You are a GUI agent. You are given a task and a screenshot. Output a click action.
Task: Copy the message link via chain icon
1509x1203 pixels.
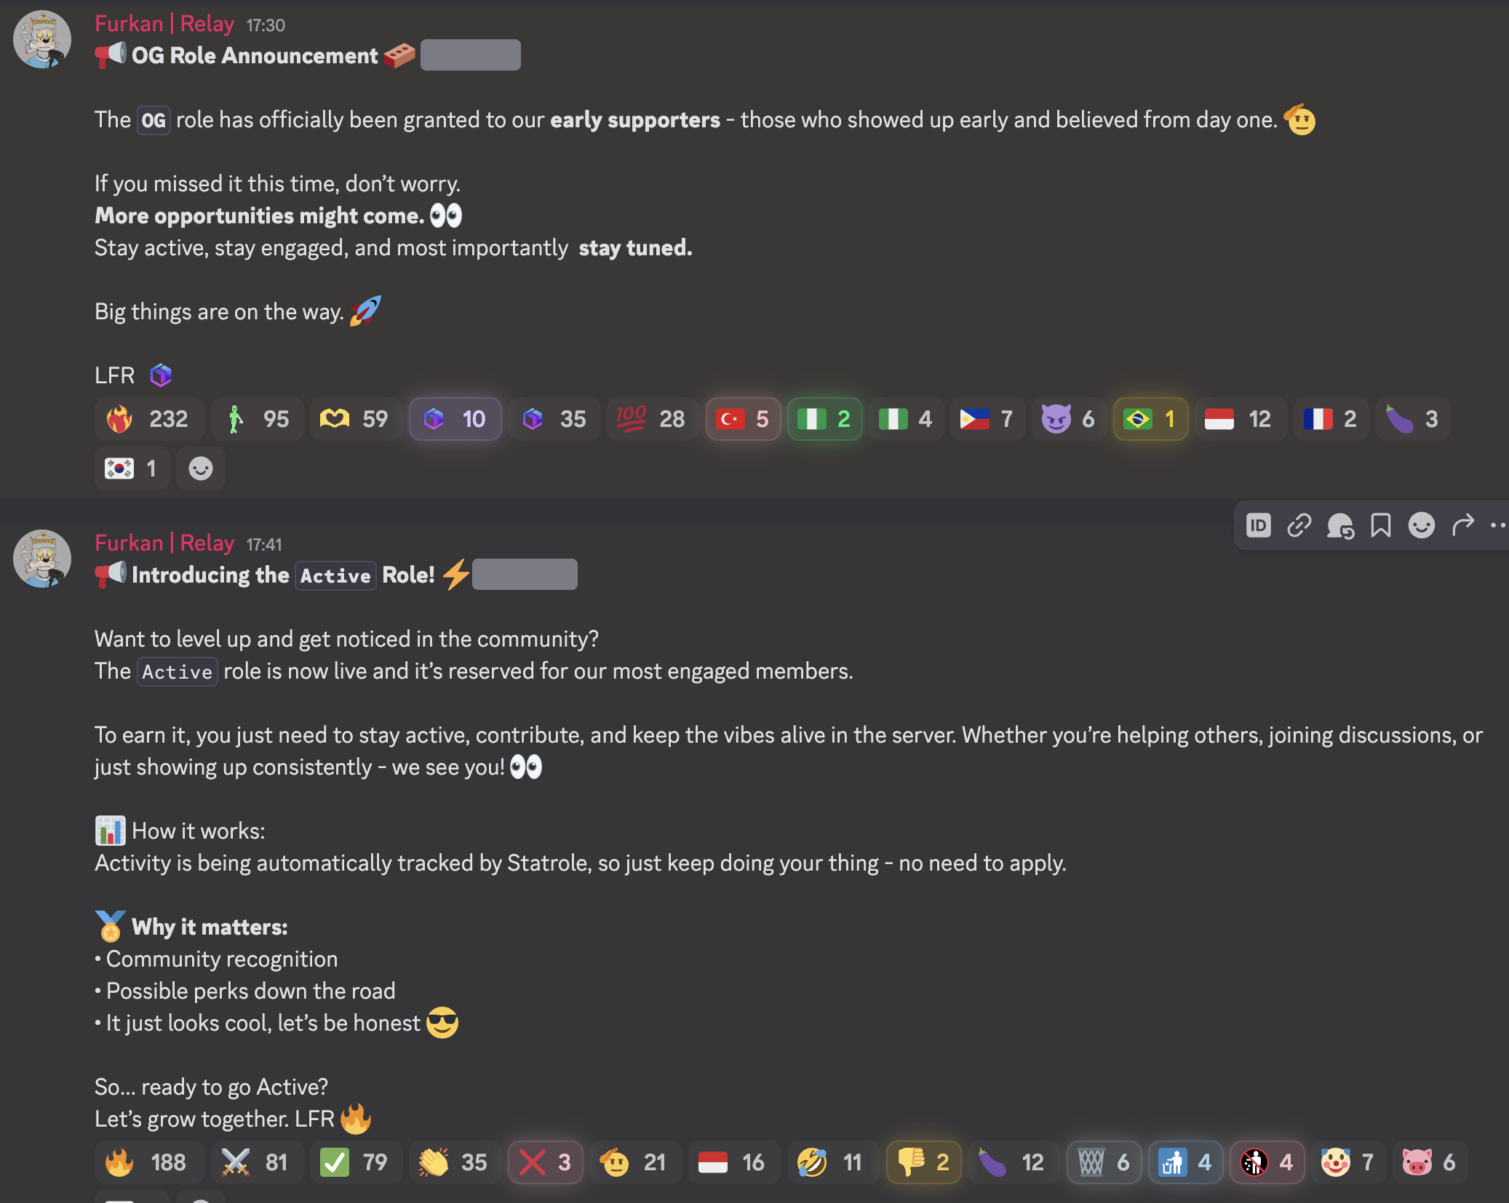(x=1299, y=525)
